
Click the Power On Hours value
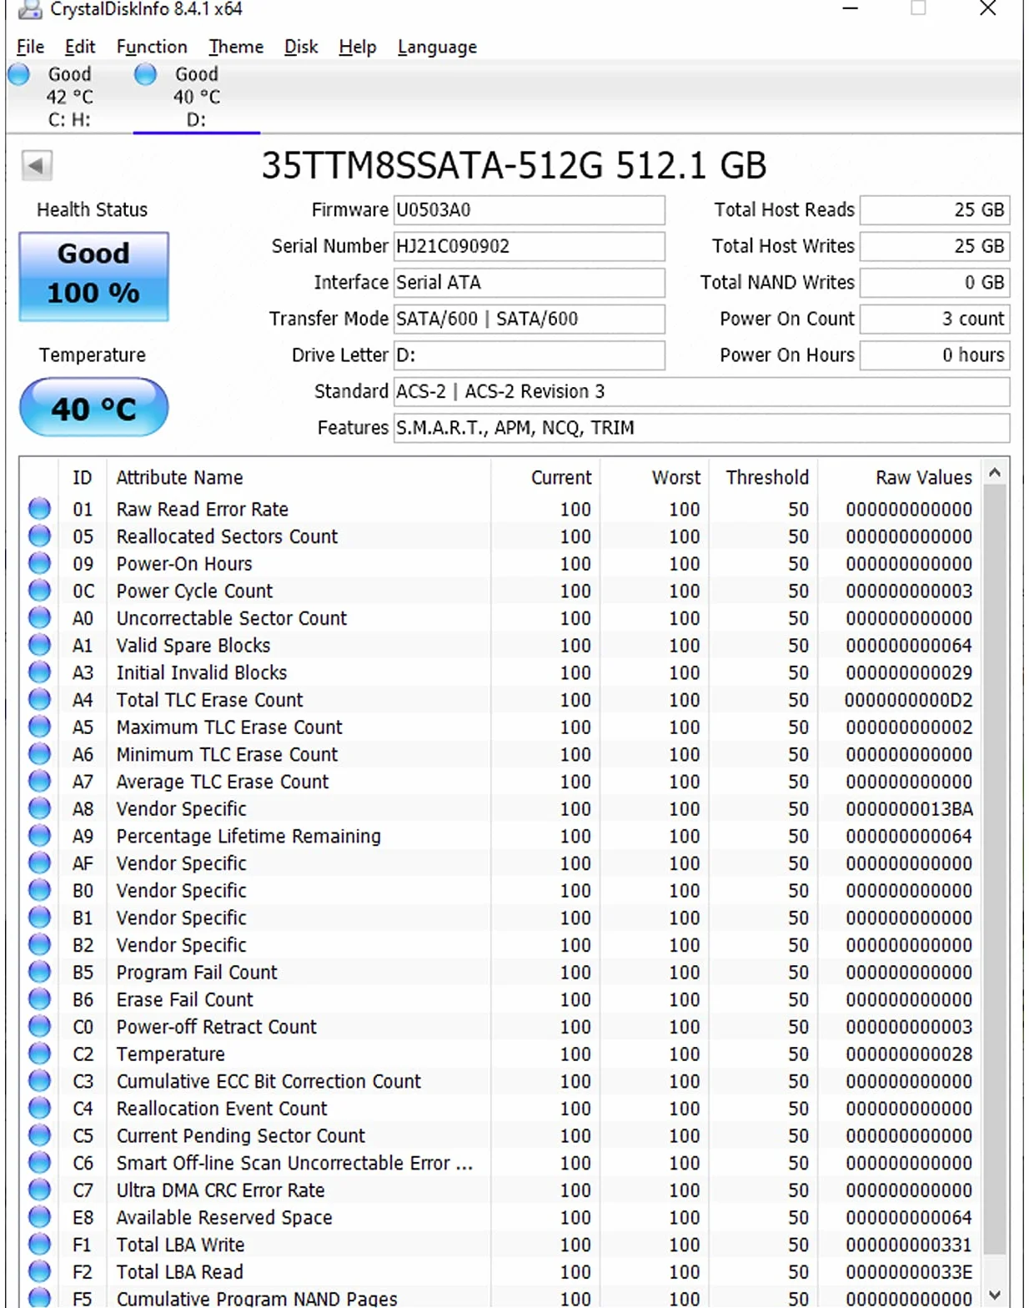click(x=935, y=355)
